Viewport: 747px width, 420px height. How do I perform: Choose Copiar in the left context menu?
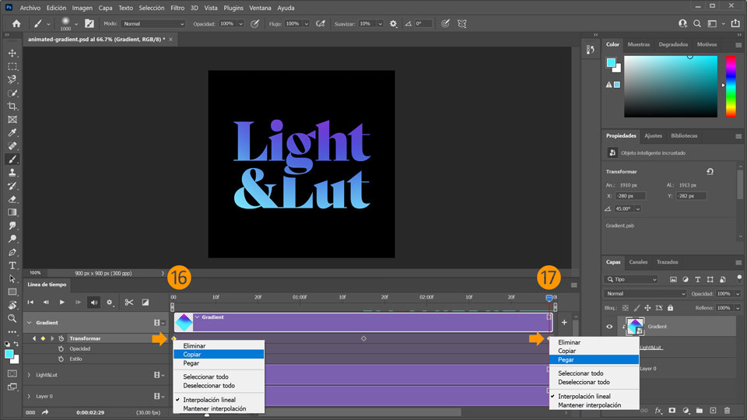[x=192, y=353]
